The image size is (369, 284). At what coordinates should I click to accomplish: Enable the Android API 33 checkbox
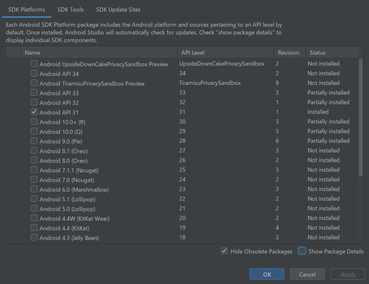(34, 93)
